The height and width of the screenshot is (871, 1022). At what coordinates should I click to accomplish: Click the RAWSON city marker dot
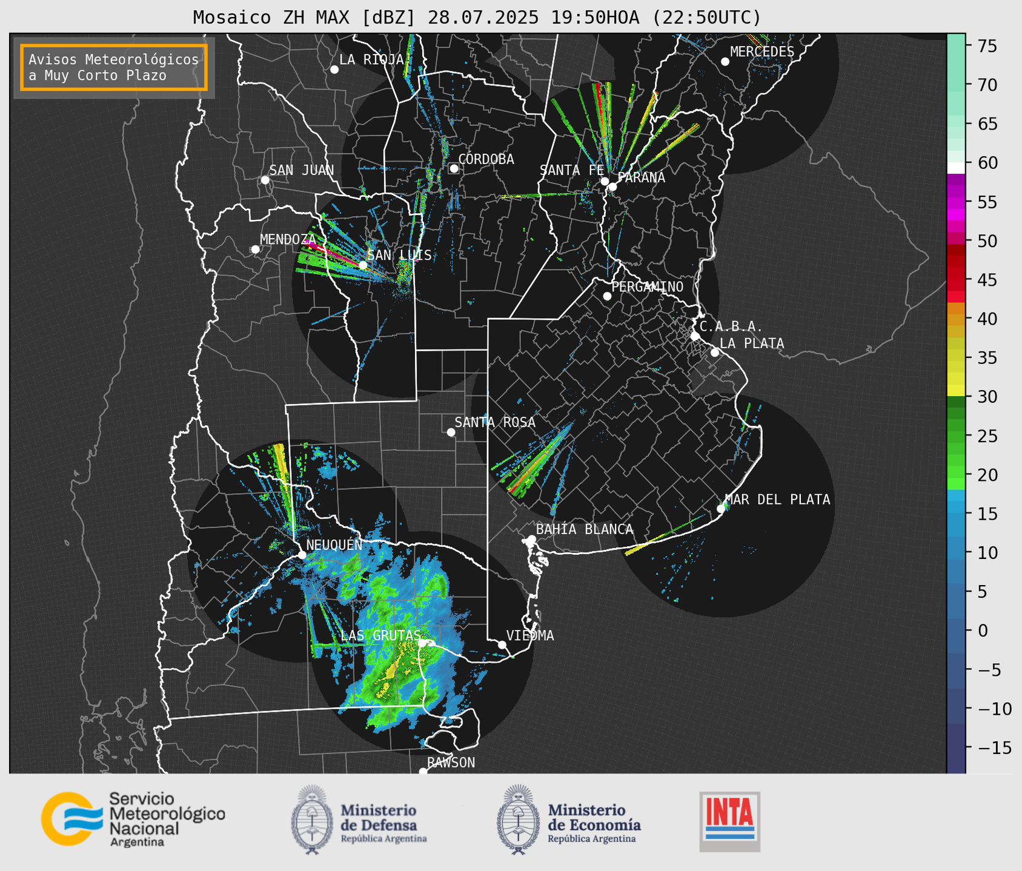423,772
